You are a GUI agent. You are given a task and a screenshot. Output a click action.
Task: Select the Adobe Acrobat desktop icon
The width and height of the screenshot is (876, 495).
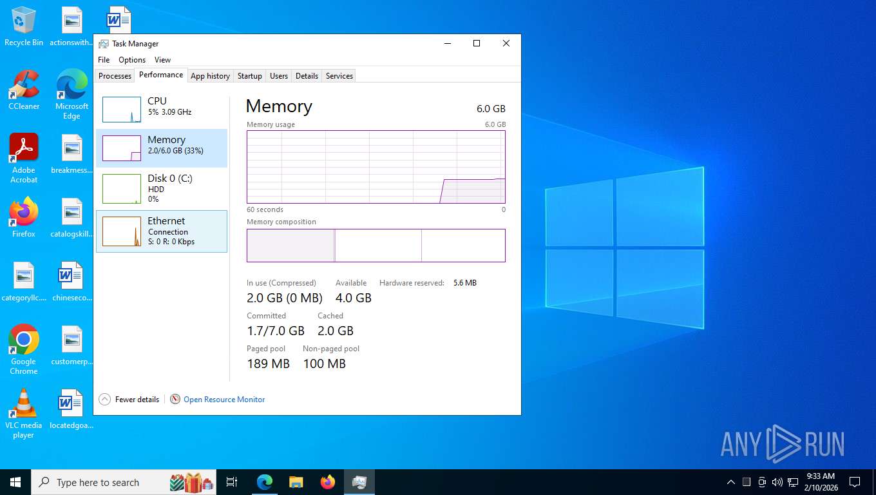[x=24, y=159]
